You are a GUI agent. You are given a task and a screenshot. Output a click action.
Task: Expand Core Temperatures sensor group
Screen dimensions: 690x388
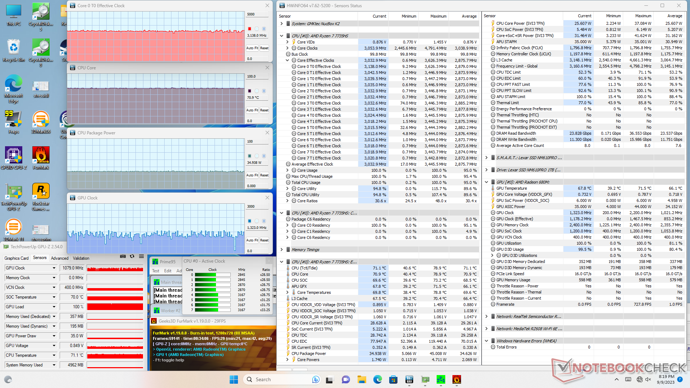tap(287, 292)
